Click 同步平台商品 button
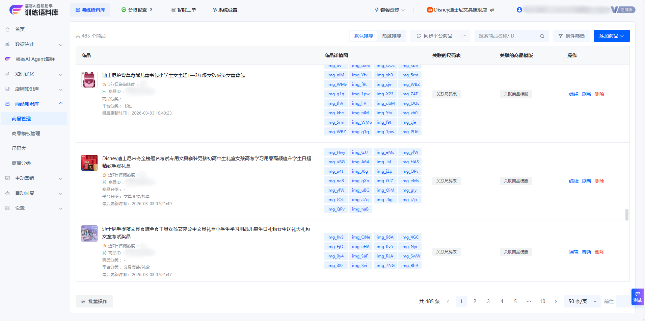645x321 pixels. tap(434, 36)
